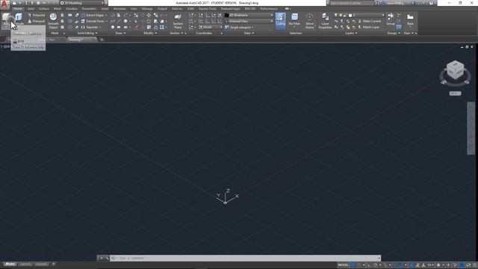Expand the Draw panel

tap(119, 33)
